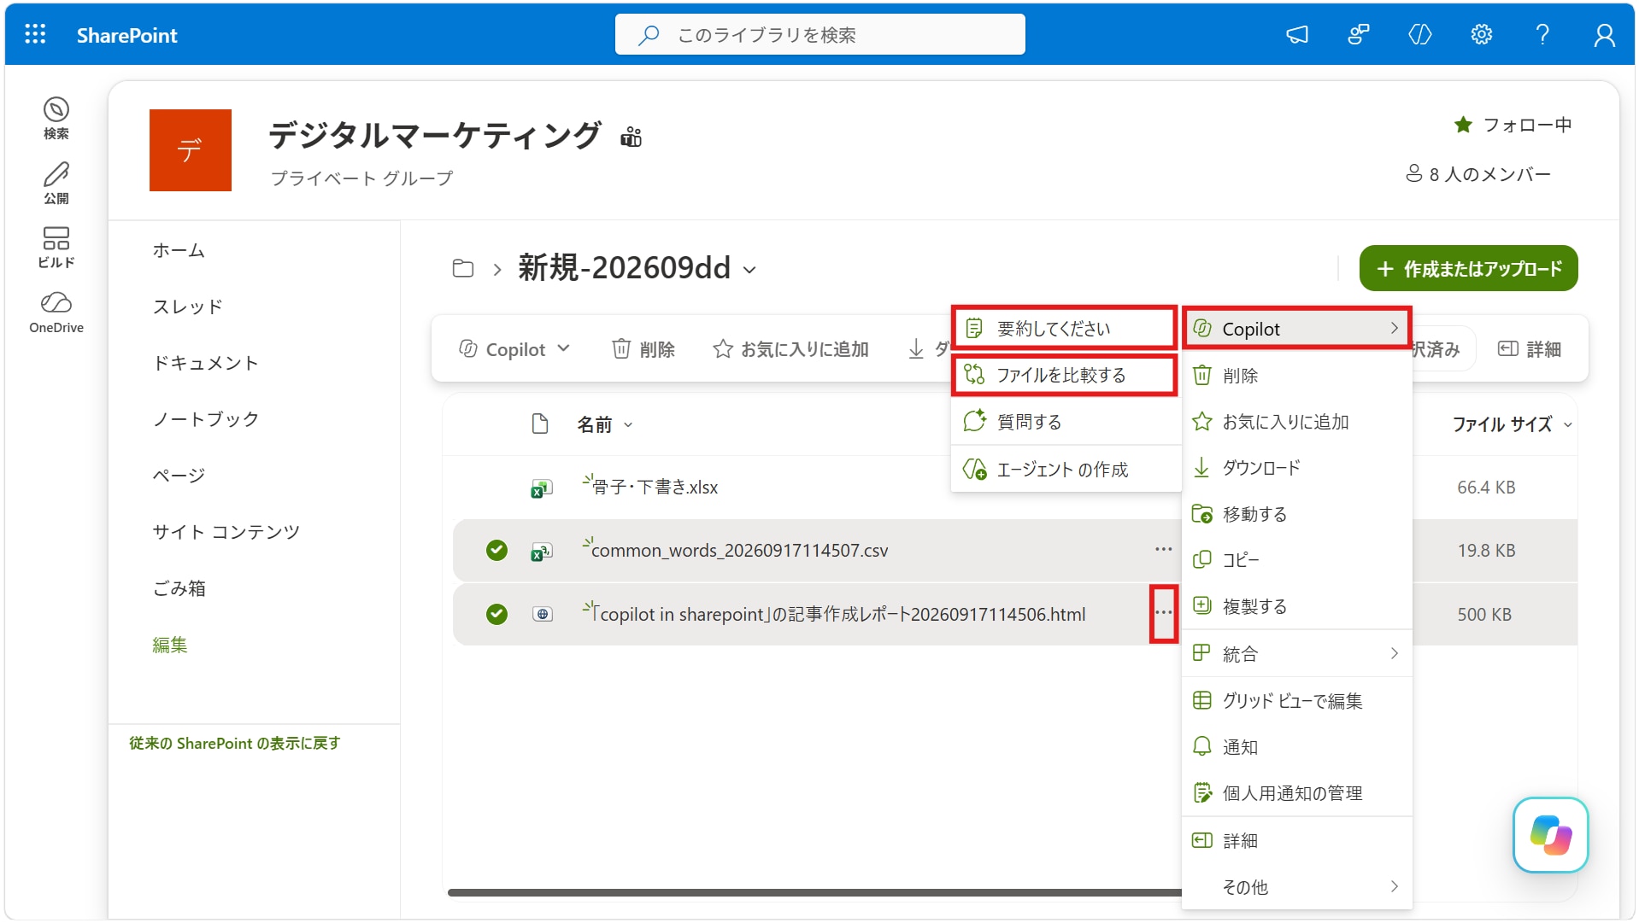Click the code brackets icon in header
This screenshot has width=1639, height=923.
1419,34
